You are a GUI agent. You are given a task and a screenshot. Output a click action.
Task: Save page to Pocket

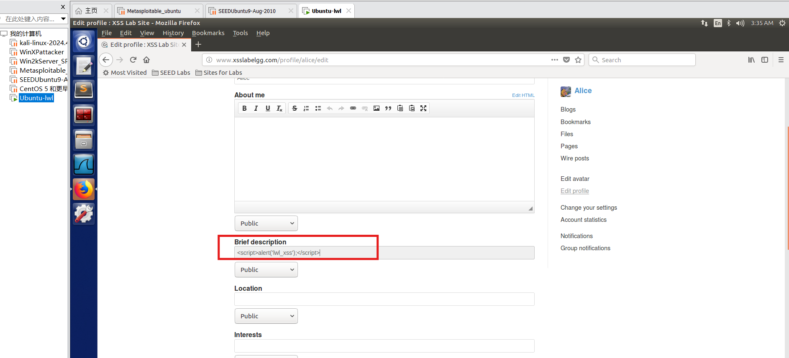pyautogui.click(x=566, y=60)
